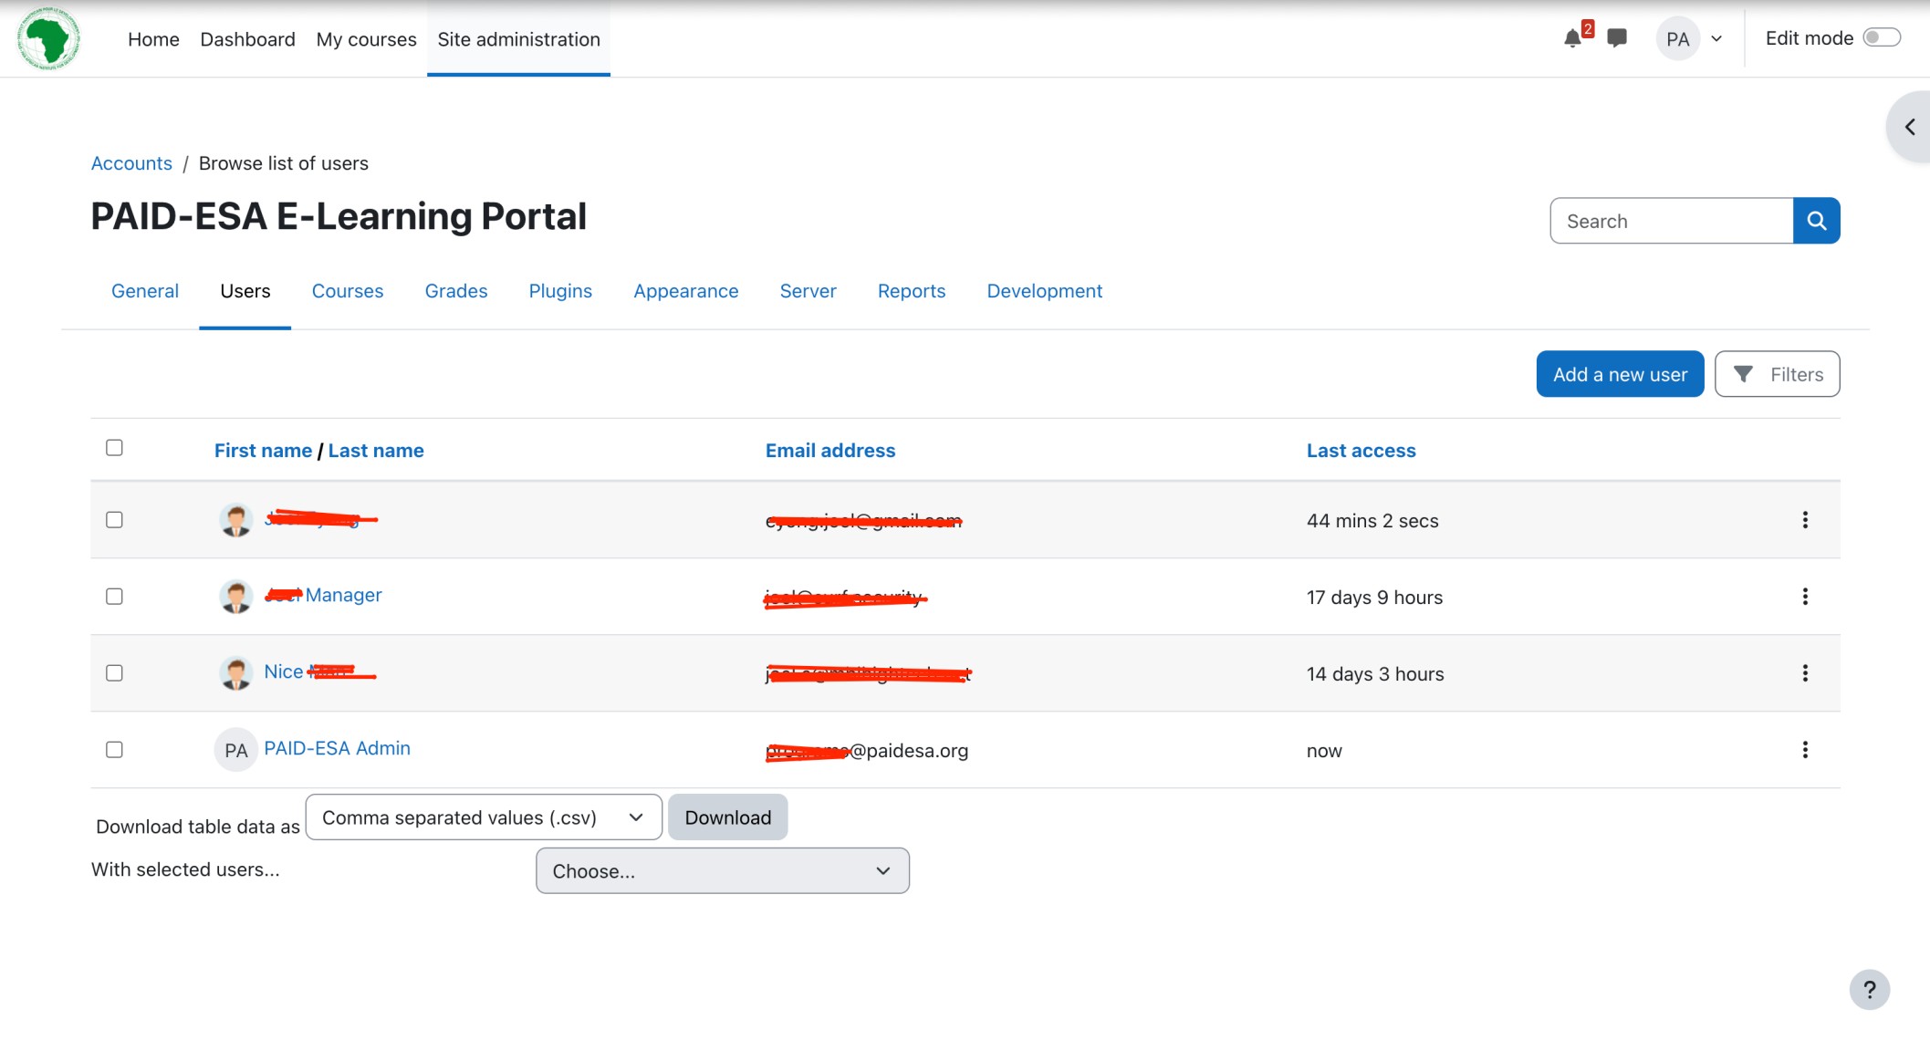
Task: Open the download format dropdown
Action: pos(484,817)
